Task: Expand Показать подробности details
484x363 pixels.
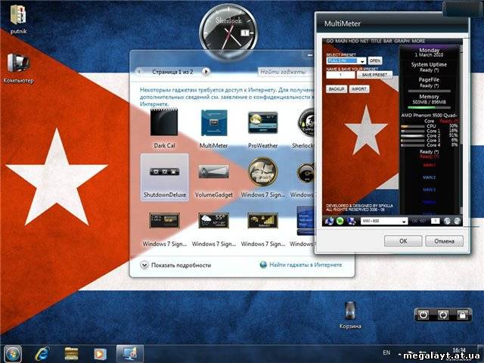Action: tap(176, 265)
